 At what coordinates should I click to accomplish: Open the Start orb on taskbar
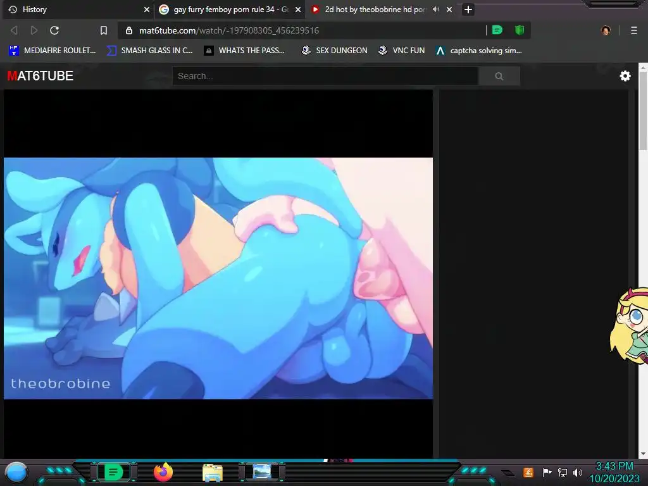coord(16,472)
